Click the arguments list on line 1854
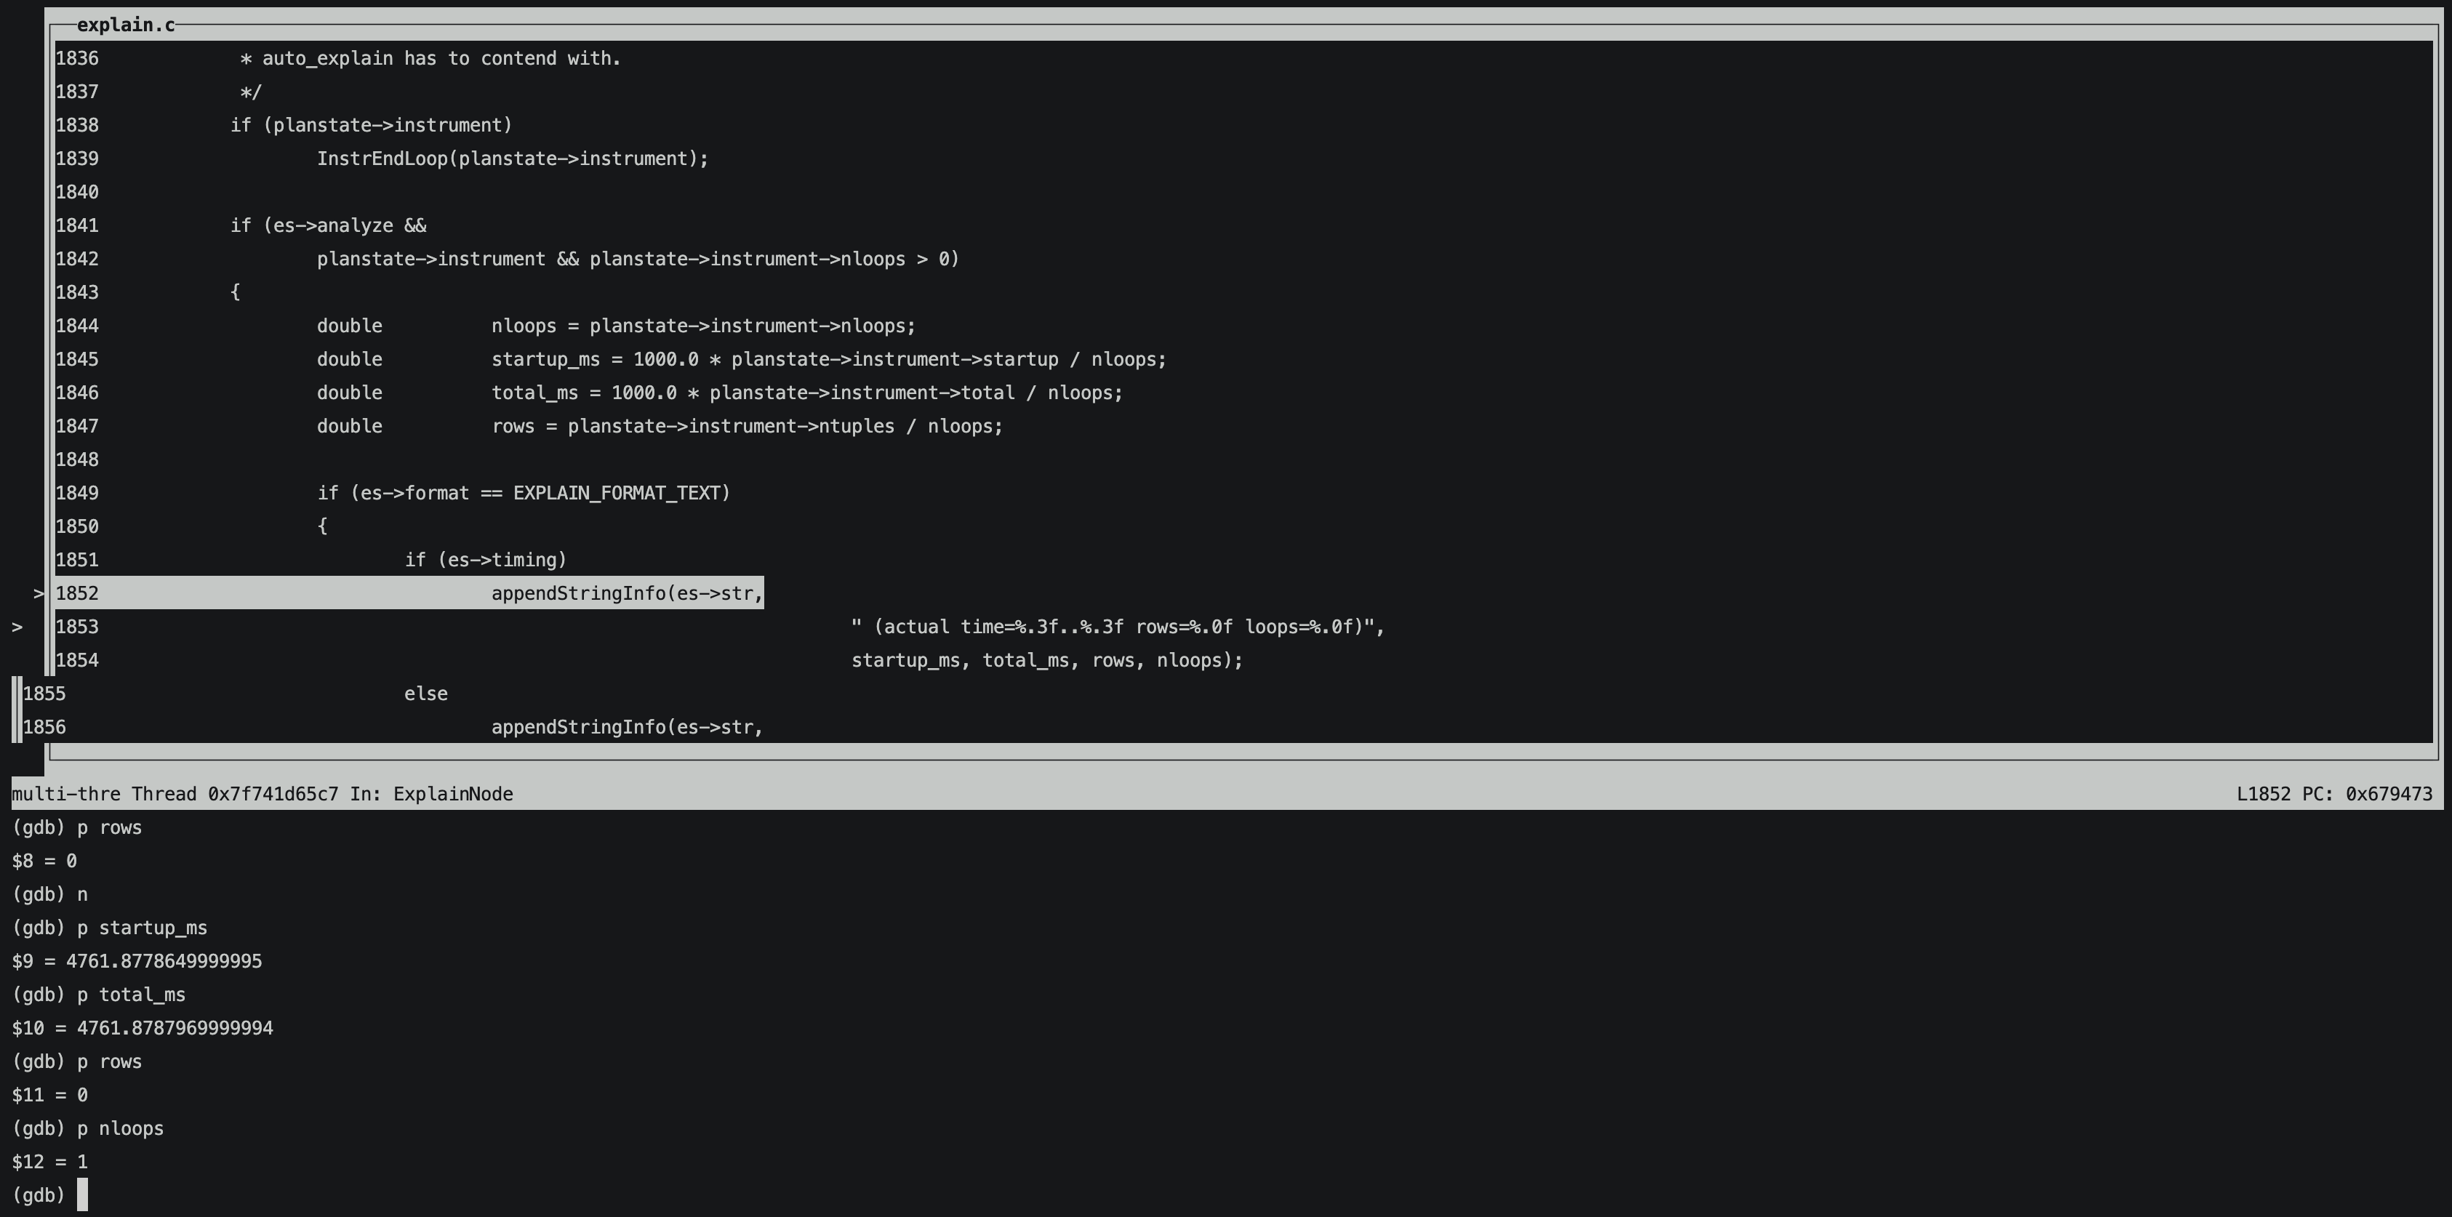 [1047, 660]
